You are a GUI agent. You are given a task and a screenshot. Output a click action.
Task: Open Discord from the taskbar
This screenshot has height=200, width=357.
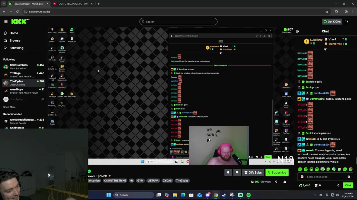208,195
